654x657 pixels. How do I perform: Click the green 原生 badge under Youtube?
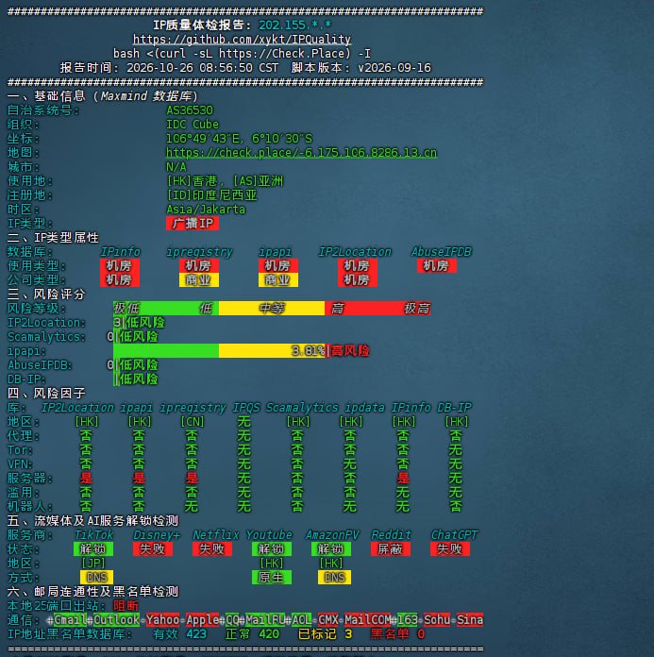point(272,578)
